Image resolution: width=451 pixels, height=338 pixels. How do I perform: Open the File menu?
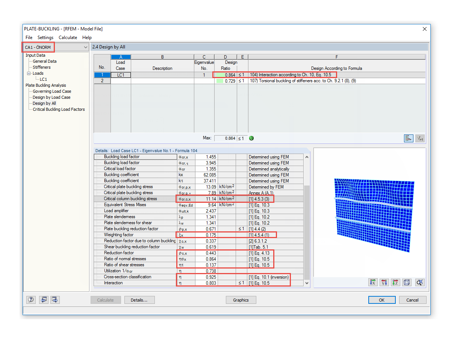click(29, 38)
